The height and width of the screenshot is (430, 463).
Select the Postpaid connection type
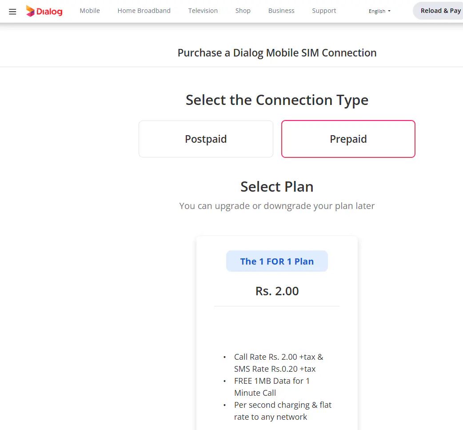pos(206,139)
